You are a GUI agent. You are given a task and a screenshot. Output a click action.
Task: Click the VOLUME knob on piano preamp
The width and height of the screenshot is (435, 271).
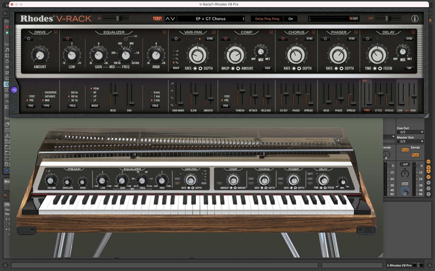click(x=51, y=181)
